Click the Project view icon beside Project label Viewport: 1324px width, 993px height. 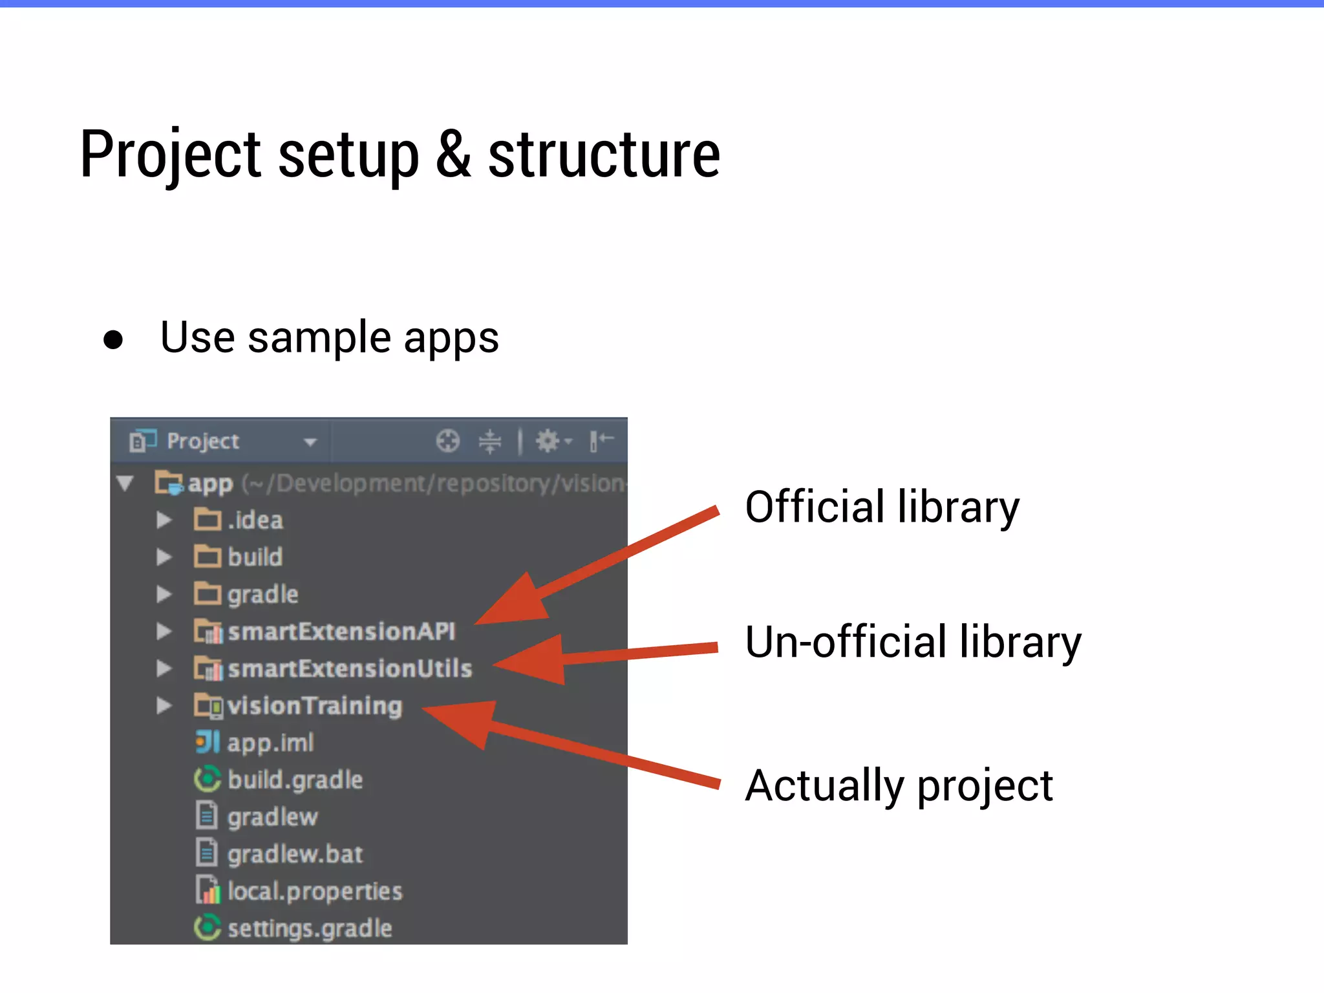pos(143,441)
